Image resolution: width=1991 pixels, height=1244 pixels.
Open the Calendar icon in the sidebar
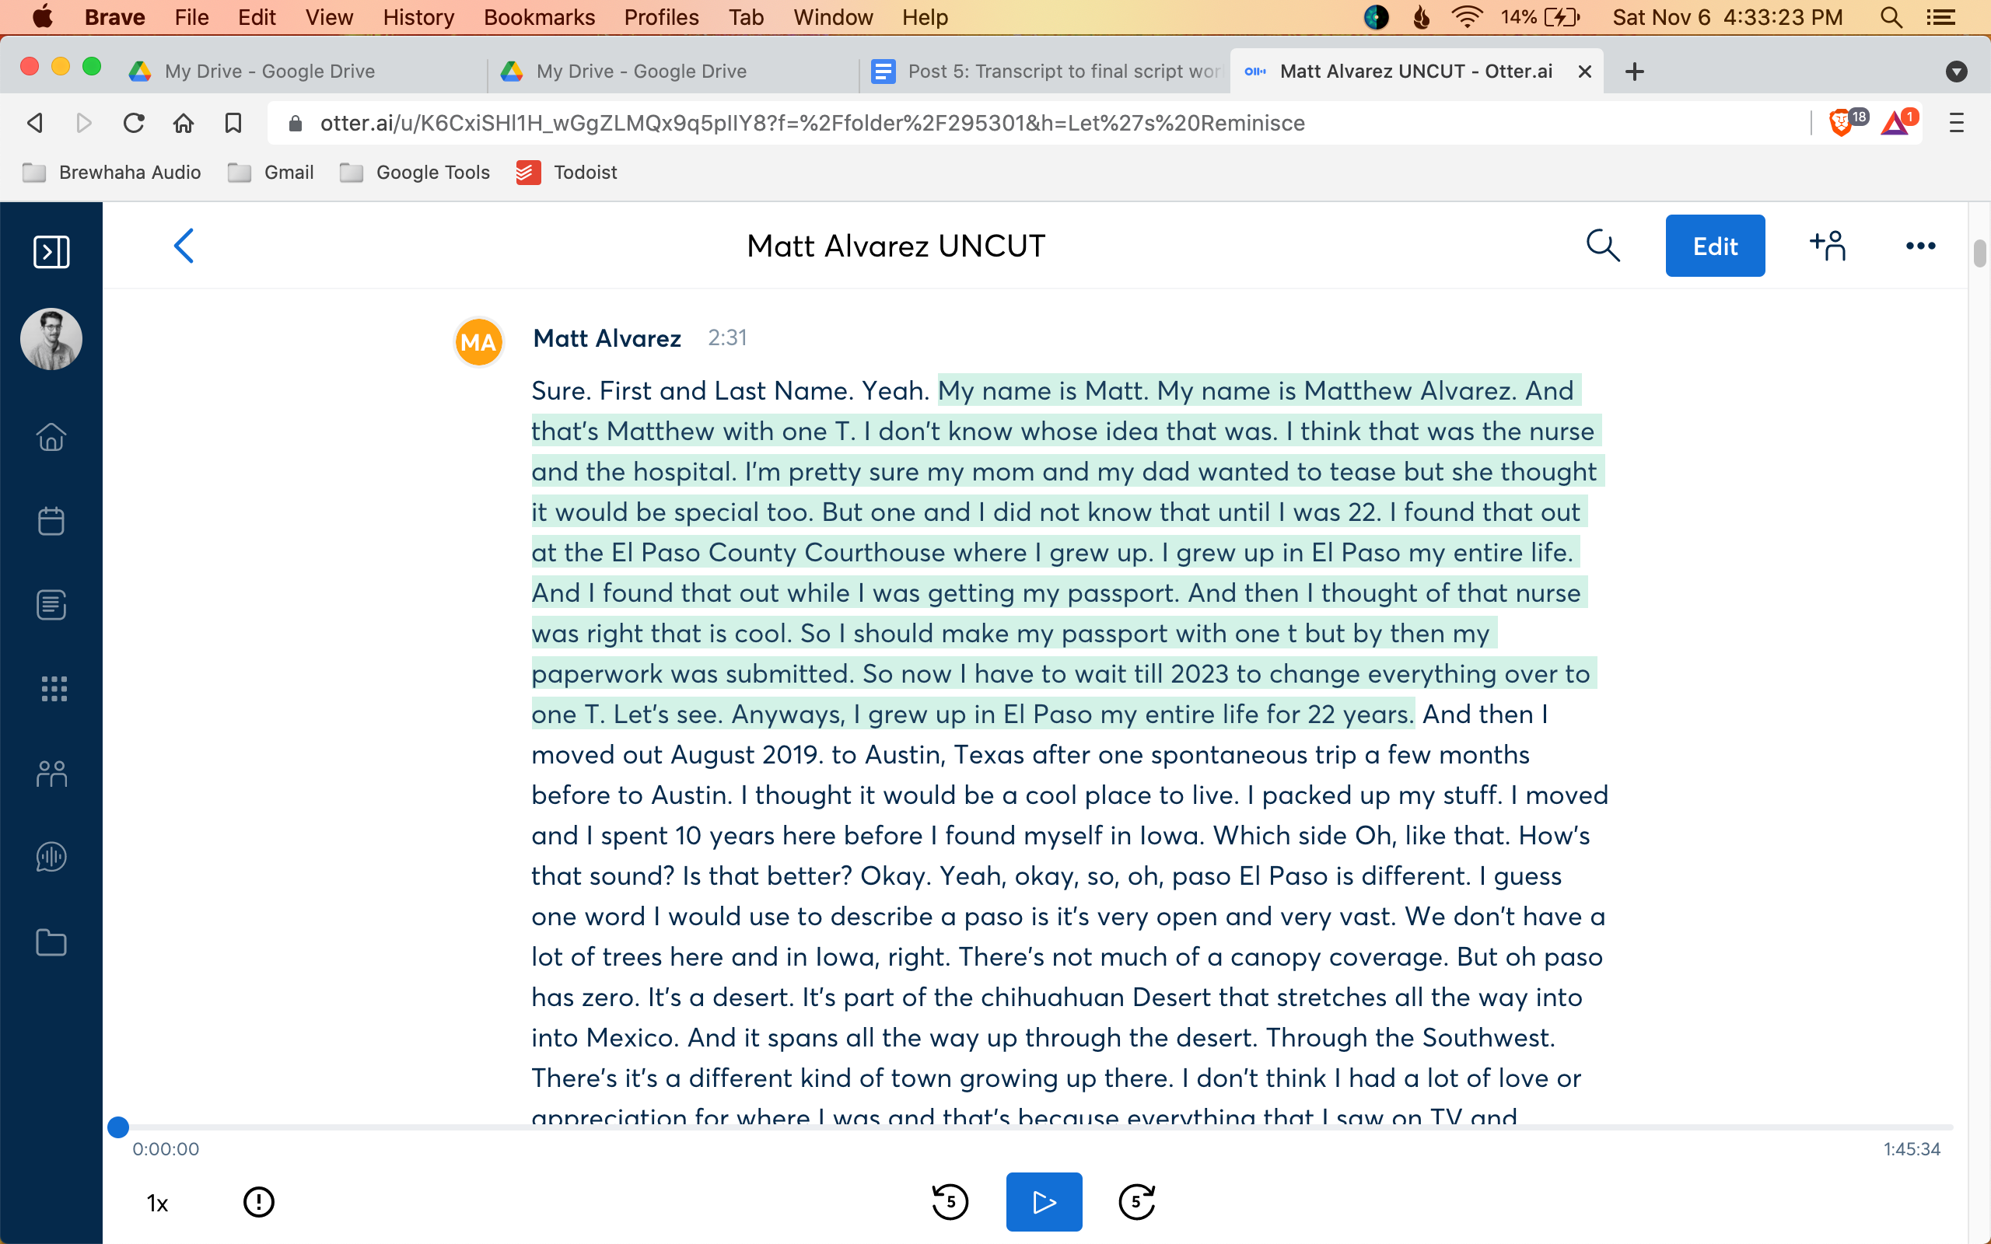coord(51,521)
